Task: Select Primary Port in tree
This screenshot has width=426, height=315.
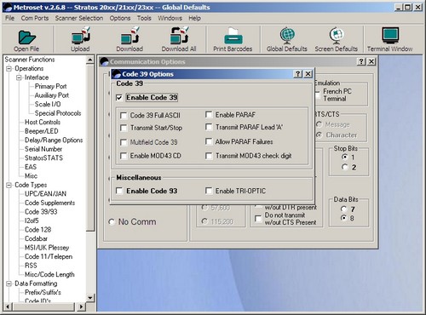Action: tap(50, 86)
